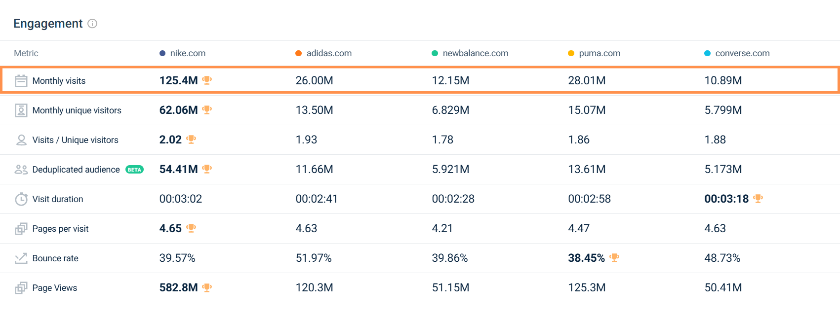
Task: Select the 62.06M unique visitors value
Action: (178, 110)
